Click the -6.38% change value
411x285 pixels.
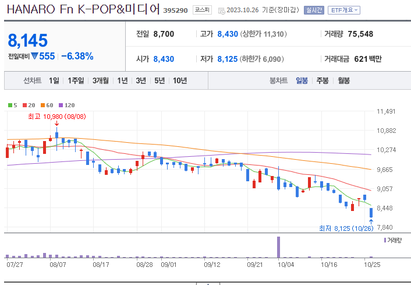click(x=77, y=56)
